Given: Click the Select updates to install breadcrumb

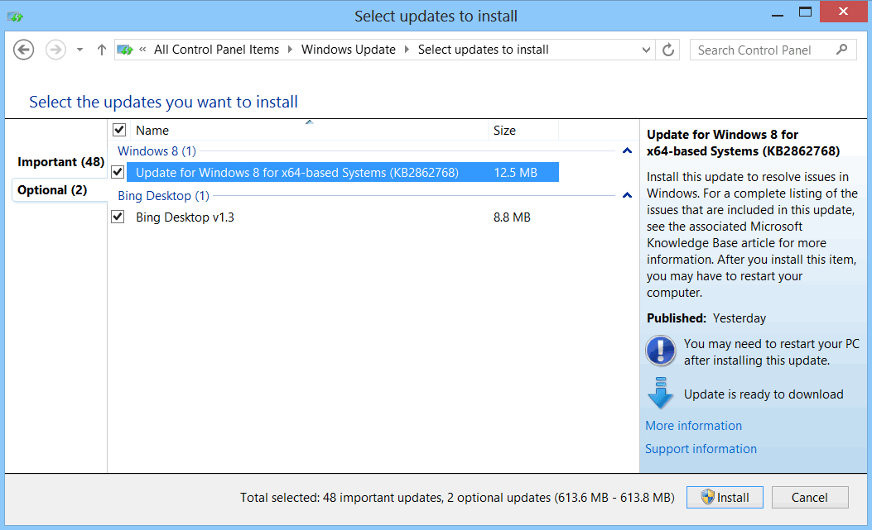Looking at the screenshot, I should [x=484, y=50].
